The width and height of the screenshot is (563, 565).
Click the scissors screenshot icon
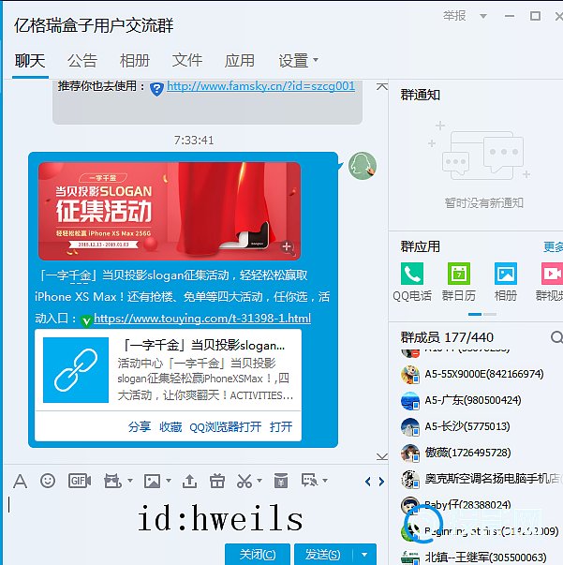pyautogui.click(x=244, y=481)
